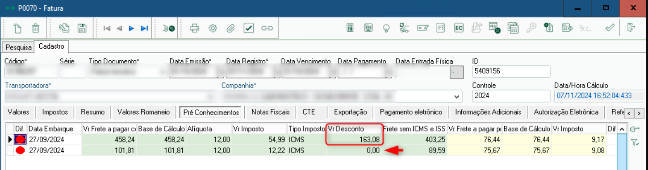Select the cell with value 54,99

pyautogui.click(x=259, y=140)
